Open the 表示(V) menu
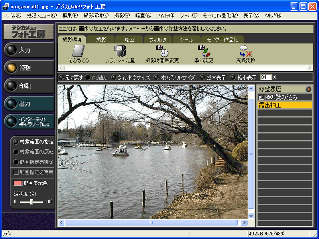 (251, 16)
